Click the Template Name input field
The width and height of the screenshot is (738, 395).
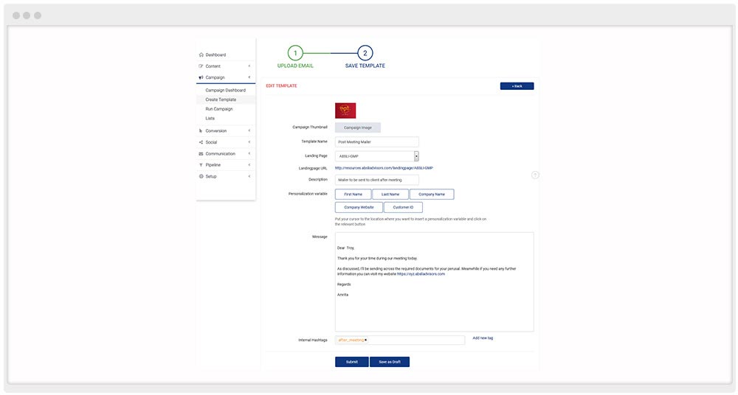pos(377,141)
